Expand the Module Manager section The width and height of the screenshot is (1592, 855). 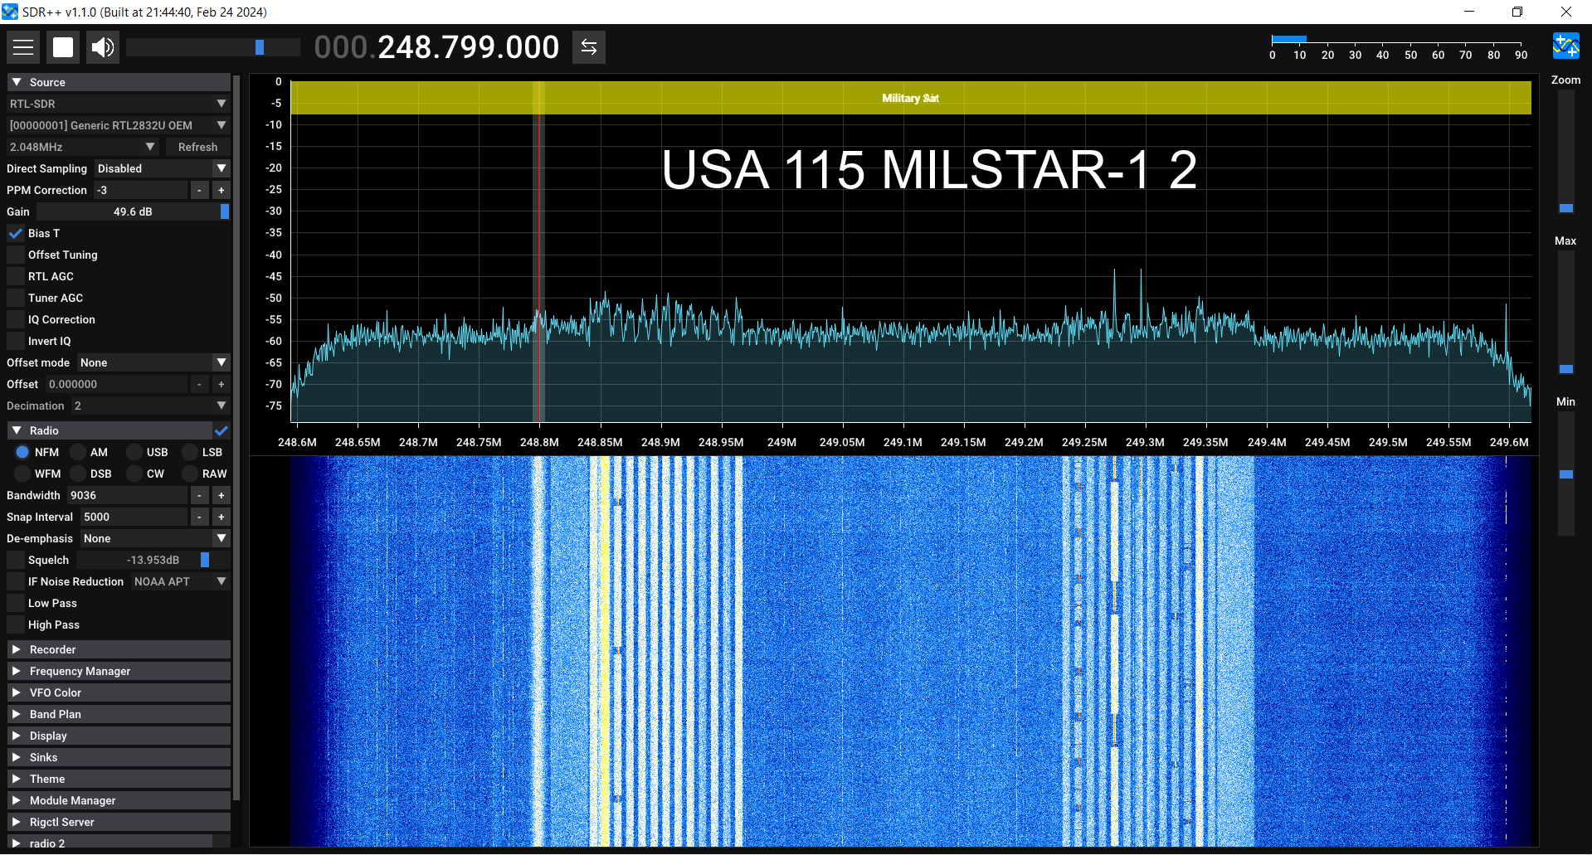119,800
